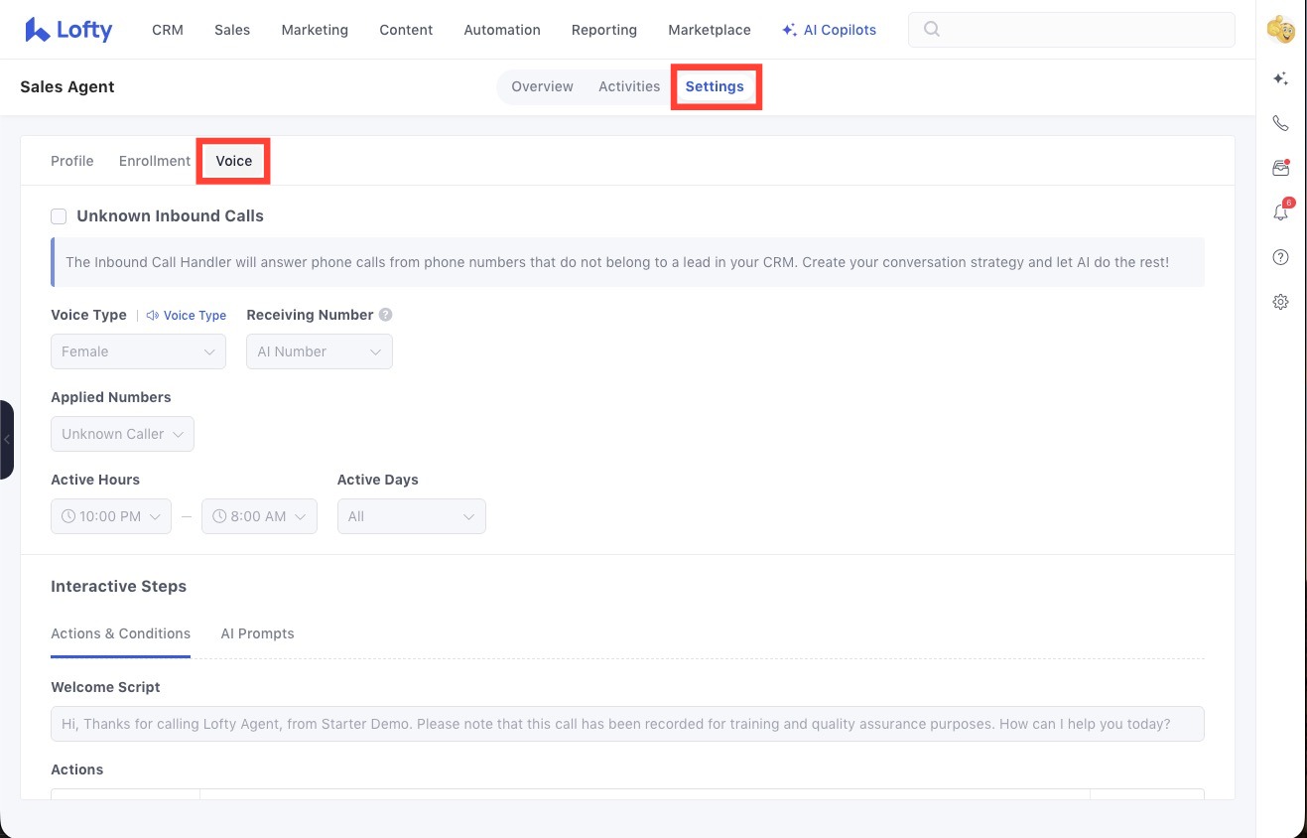This screenshot has height=838, width=1307.
Task: Open the phone dialer icon in right sidebar
Action: click(1280, 123)
